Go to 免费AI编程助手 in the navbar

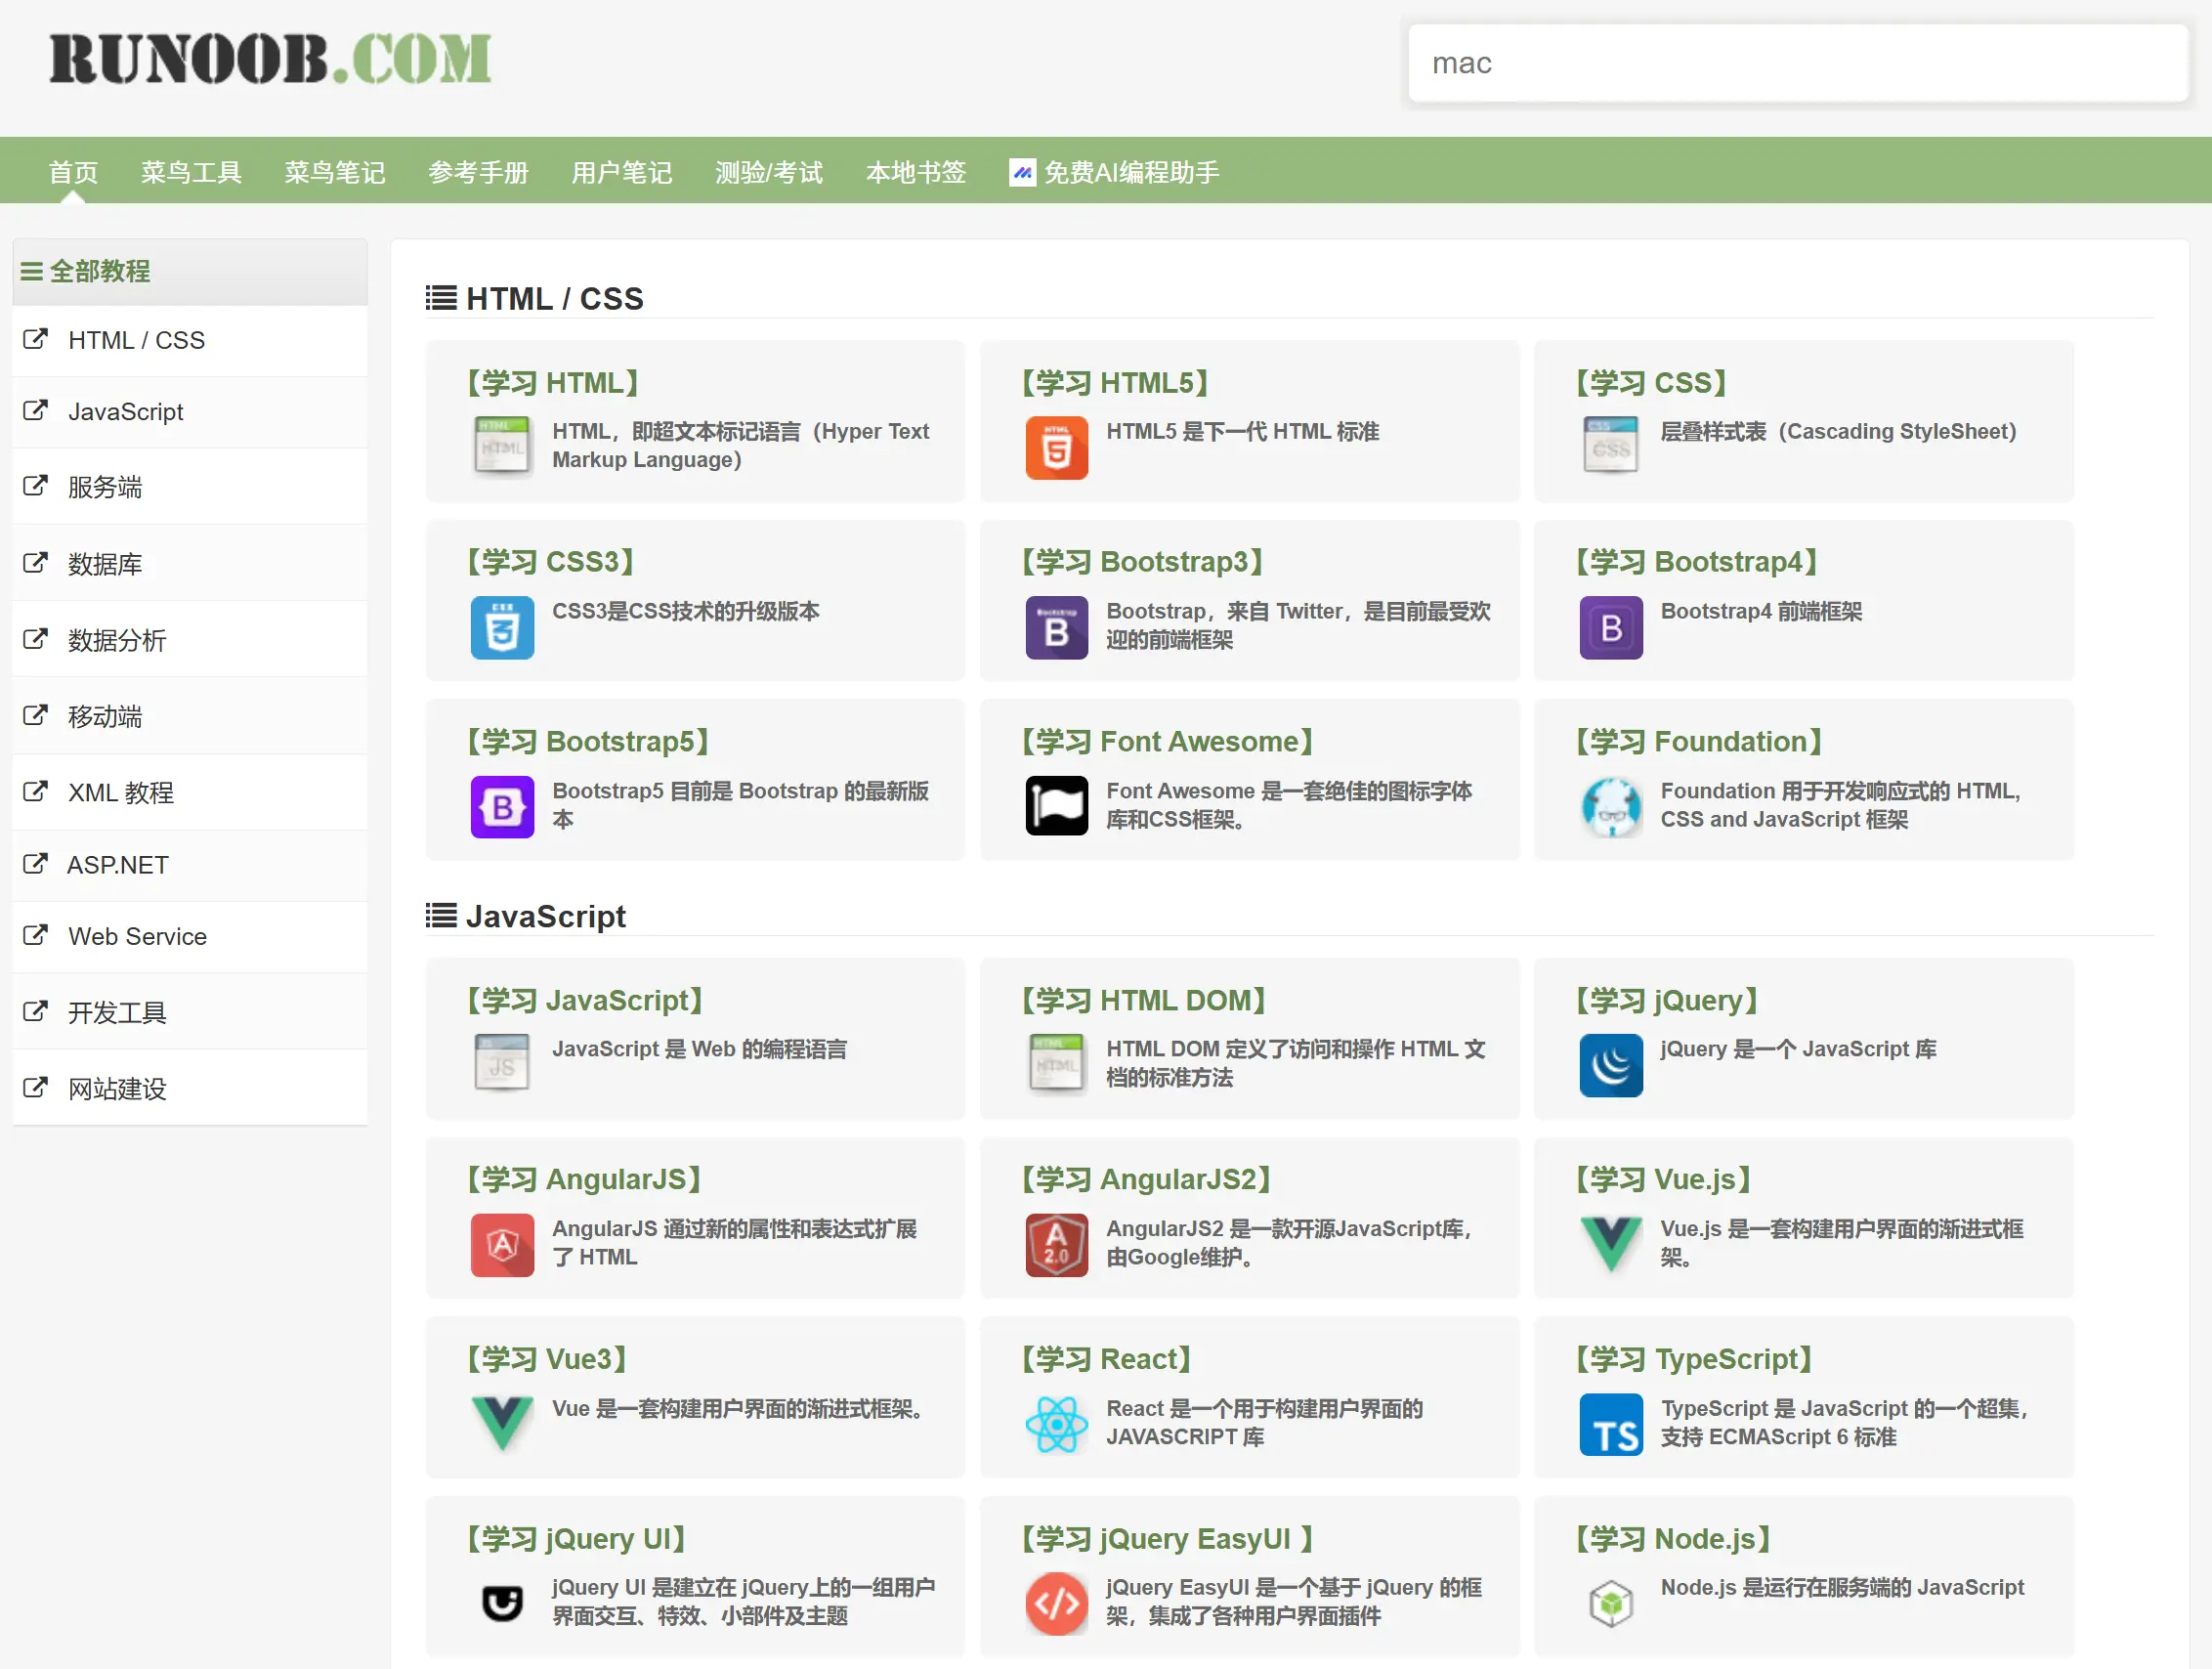(x=1114, y=172)
